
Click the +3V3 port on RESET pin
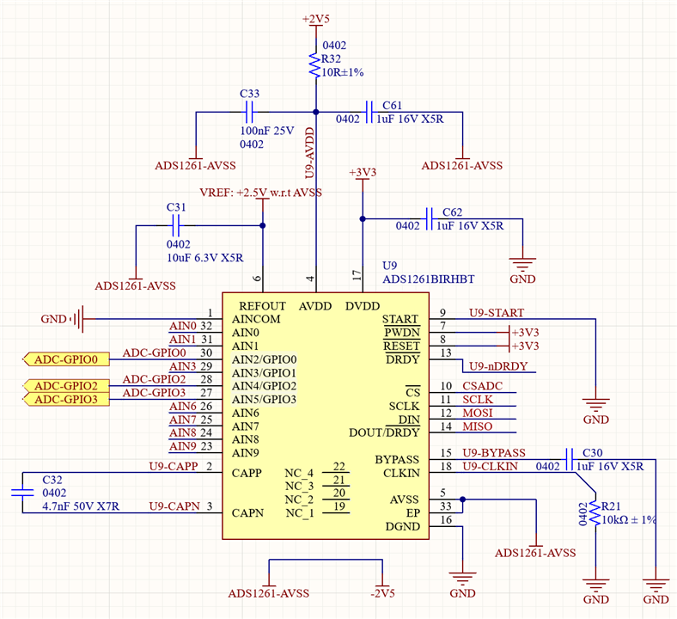coord(524,346)
